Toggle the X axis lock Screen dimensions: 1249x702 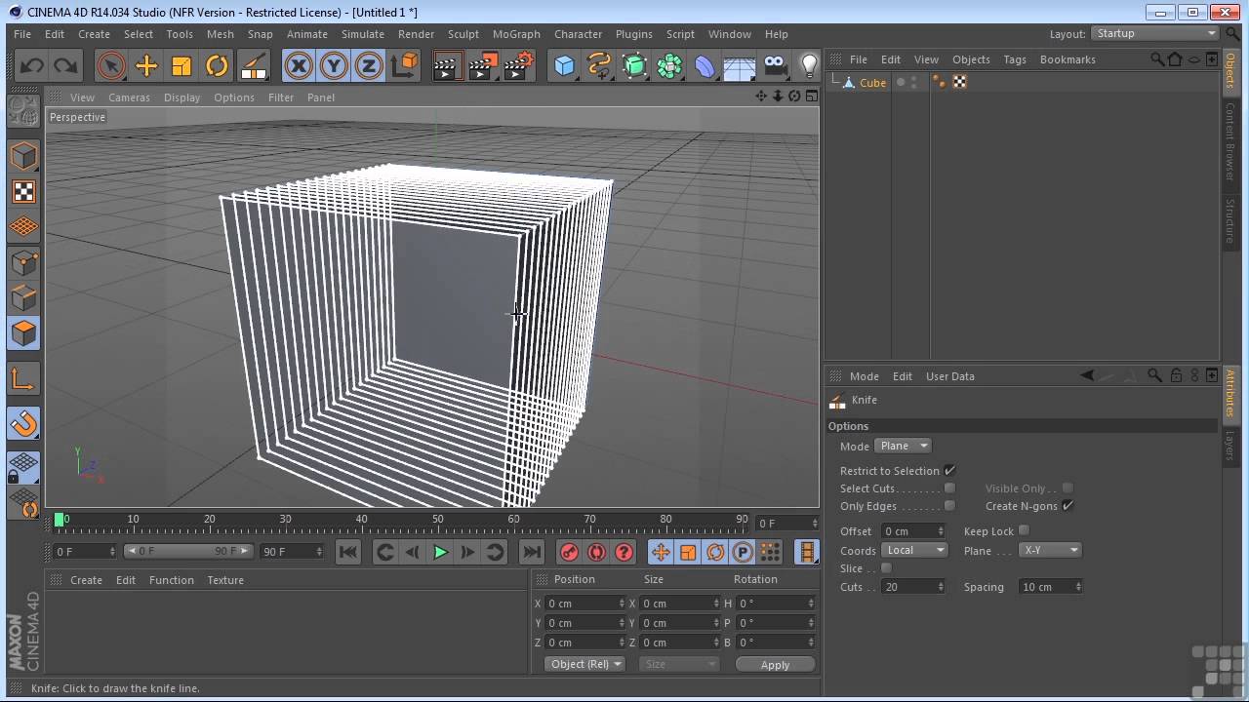tap(299, 65)
